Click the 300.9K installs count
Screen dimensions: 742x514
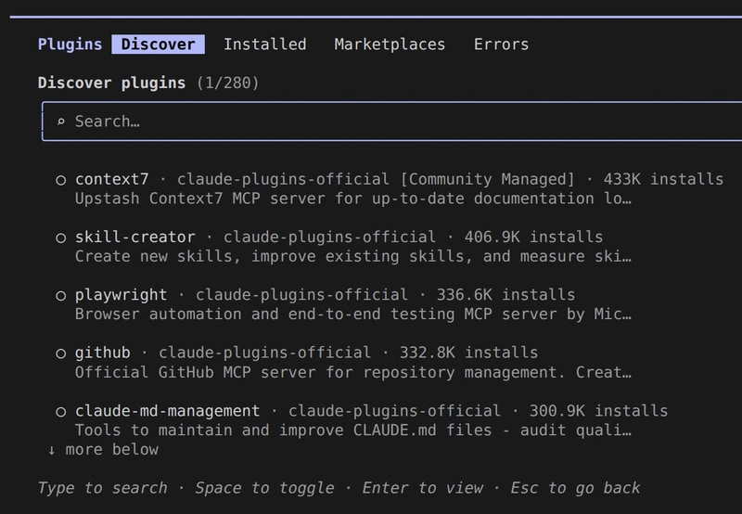point(598,411)
